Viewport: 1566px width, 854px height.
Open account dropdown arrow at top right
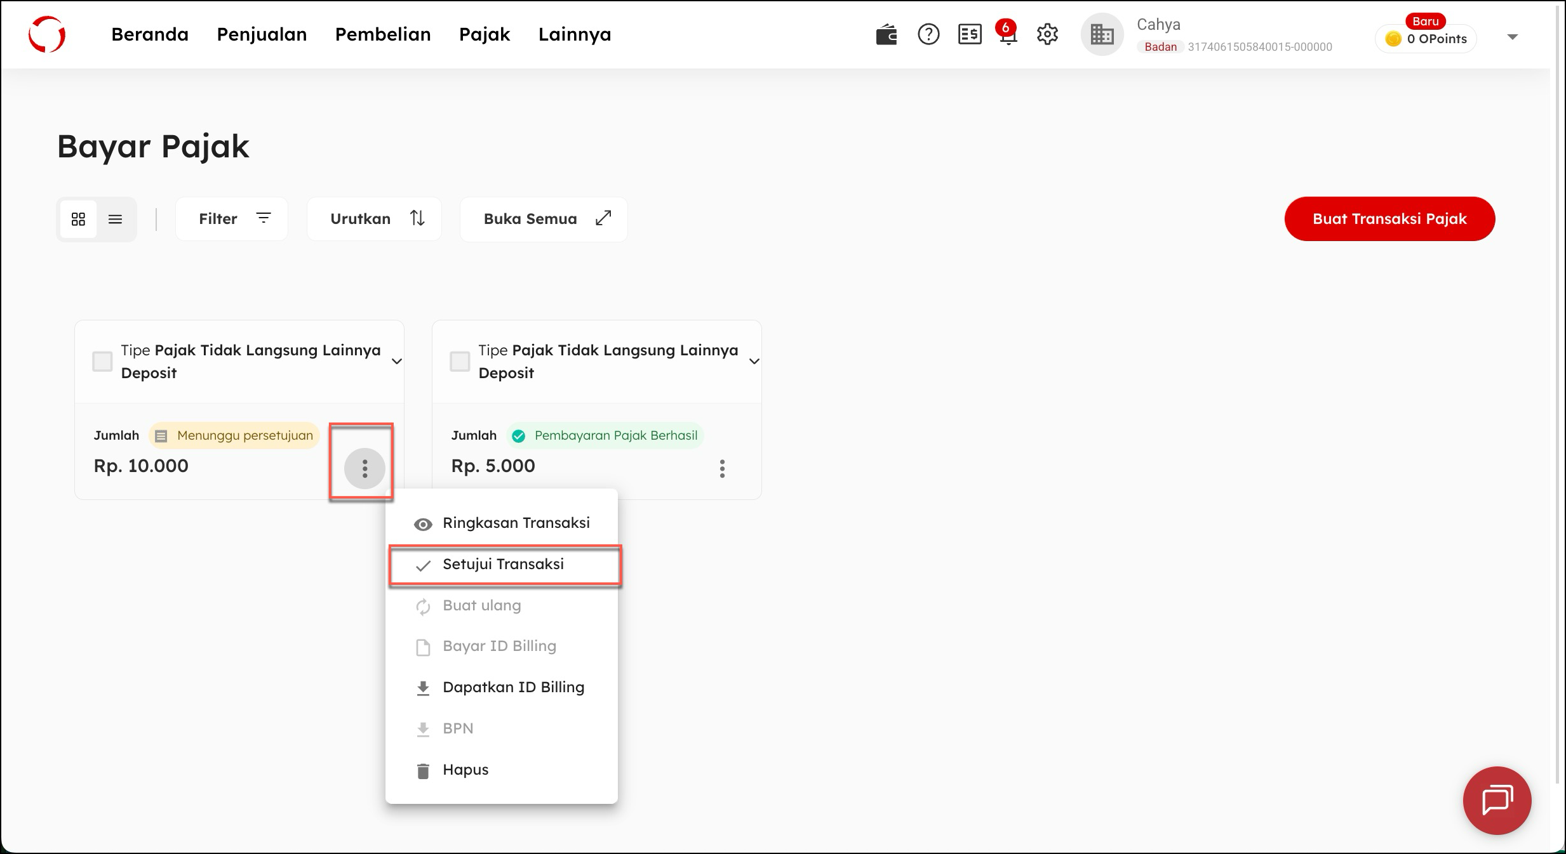click(1512, 37)
